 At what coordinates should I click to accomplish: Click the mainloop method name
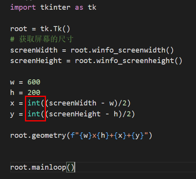[49, 167]
